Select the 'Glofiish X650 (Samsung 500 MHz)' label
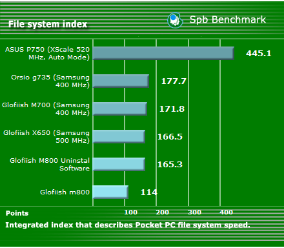The height and width of the screenshot is (248, 284). [46, 137]
